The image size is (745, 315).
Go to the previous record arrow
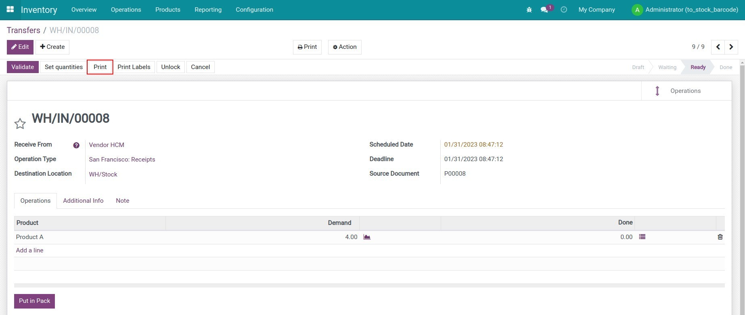point(718,47)
